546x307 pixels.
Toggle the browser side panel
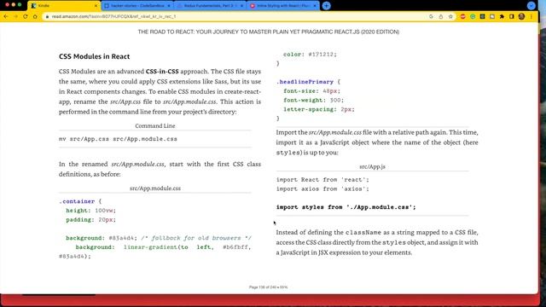coord(512,16)
